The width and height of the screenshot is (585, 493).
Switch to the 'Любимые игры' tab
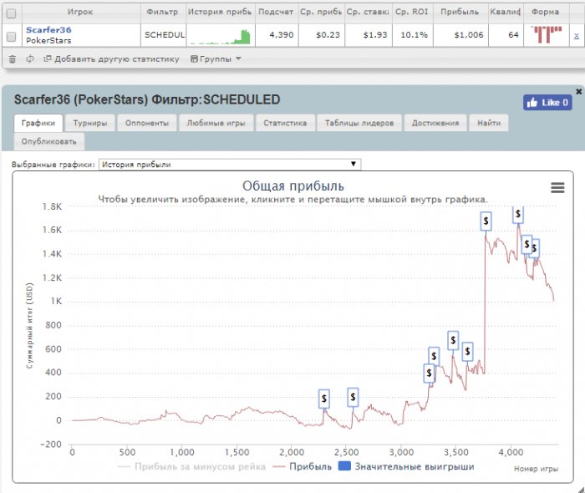coord(216,123)
